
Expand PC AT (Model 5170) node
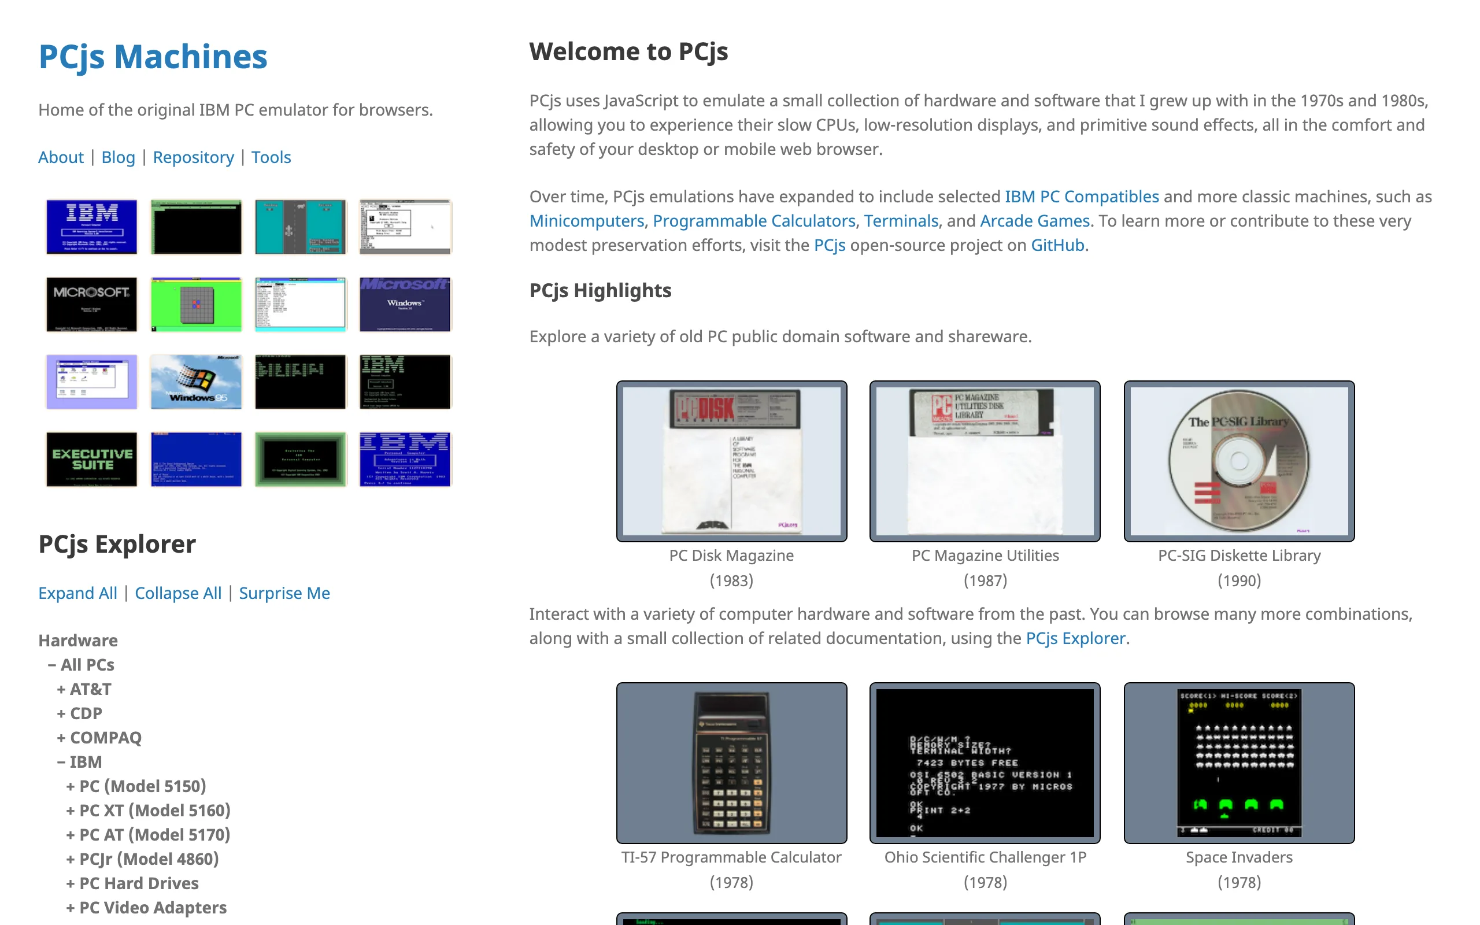pyautogui.click(x=148, y=834)
